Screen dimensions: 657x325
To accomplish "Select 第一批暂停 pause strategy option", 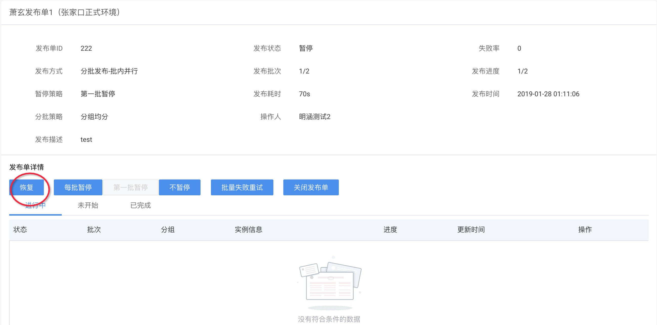I will click(130, 187).
